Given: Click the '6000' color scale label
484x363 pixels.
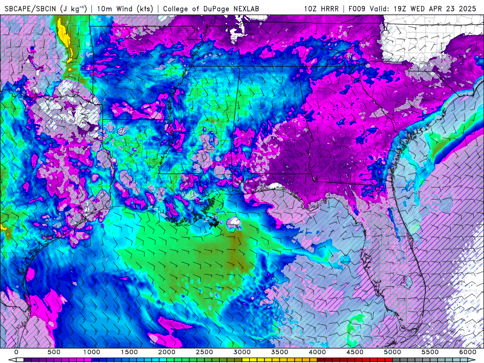Looking at the screenshot, I should click(468, 352).
